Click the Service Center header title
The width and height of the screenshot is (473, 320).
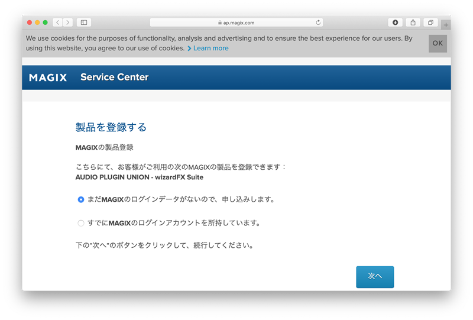coord(114,77)
